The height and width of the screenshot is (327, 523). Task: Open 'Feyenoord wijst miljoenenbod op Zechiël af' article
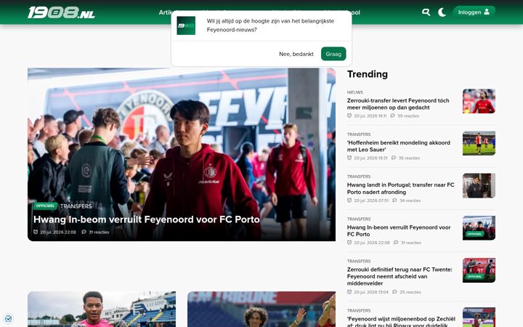(x=401, y=322)
